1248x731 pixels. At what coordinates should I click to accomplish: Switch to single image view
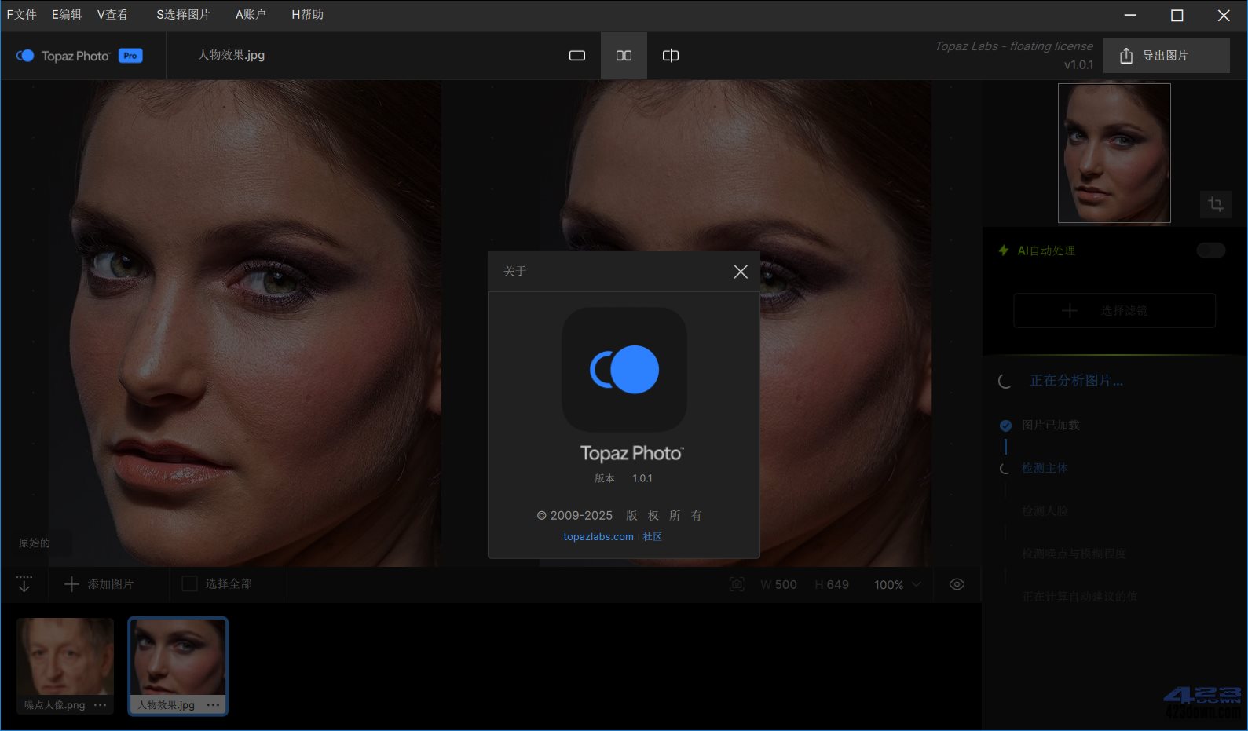coord(577,56)
